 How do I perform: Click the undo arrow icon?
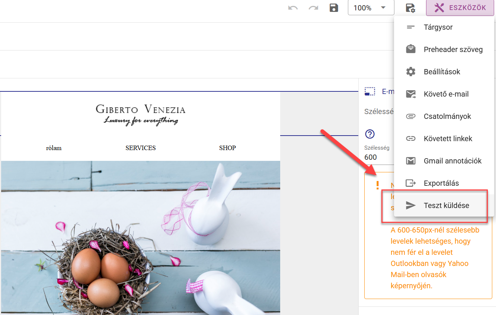tap(293, 8)
